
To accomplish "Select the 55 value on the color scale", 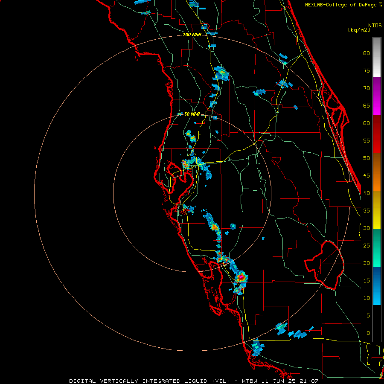I will pos(367,140).
